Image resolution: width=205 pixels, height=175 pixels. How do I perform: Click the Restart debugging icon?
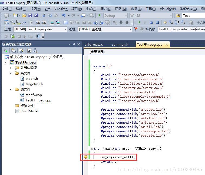[x=157, y=22]
